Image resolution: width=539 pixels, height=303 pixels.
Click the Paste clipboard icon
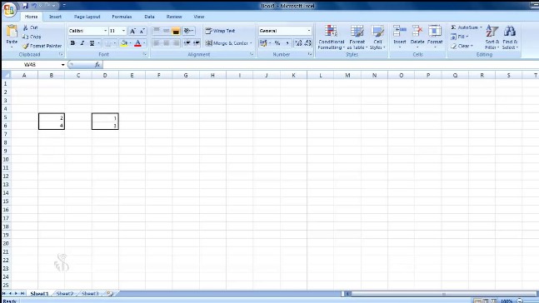coord(12,32)
